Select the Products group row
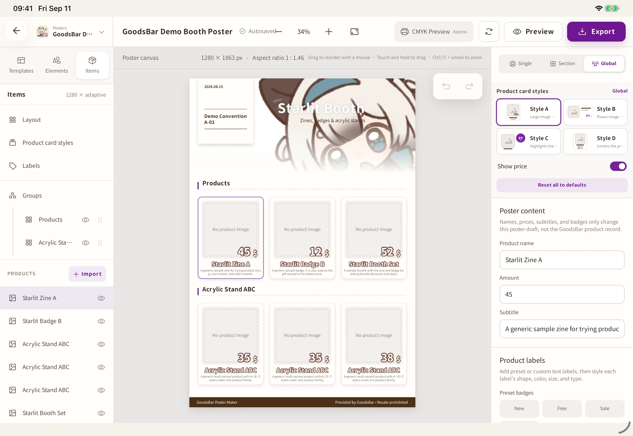Viewport: 633px width, 436px height. click(50, 220)
